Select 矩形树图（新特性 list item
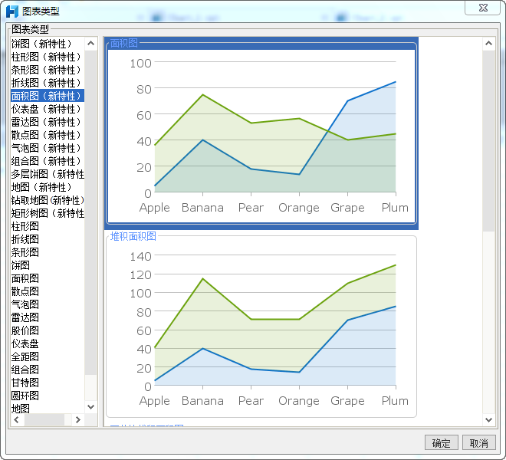Viewport: 506px width, 460px height. [48, 213]
